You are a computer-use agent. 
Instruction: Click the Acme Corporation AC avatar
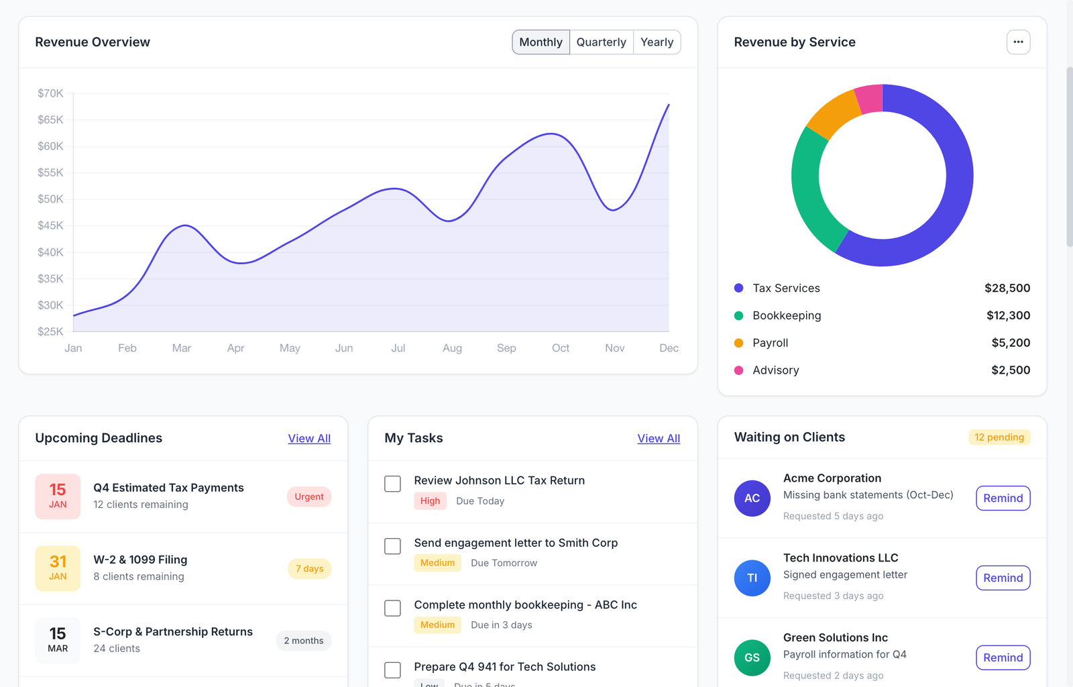coord(752,498)
